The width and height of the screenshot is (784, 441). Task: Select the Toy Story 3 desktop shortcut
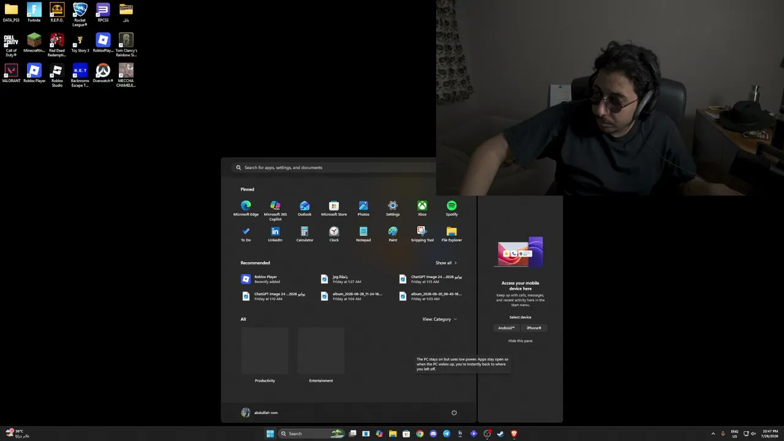[x=80, y=43]
